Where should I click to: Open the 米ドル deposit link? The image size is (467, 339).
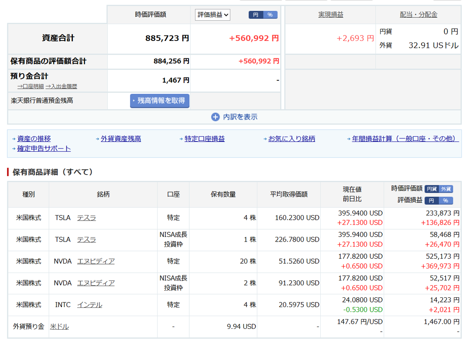(x=60, y=327)
